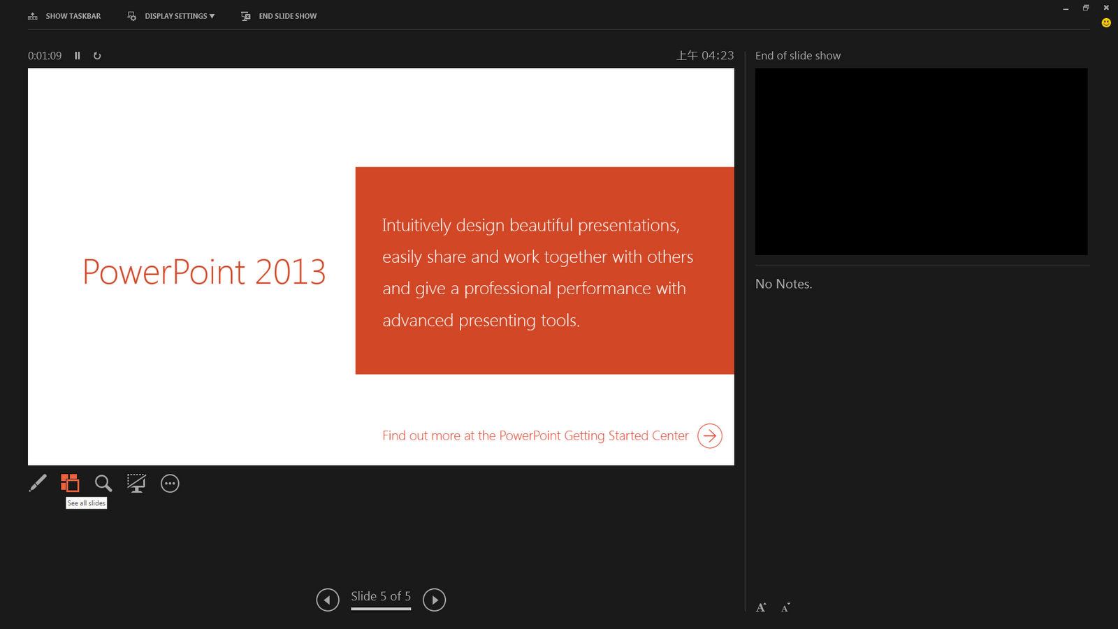Viewport: 1118px width, 629px height.
Task: Restart the presentation timer
Action: (x=97, y=56)
